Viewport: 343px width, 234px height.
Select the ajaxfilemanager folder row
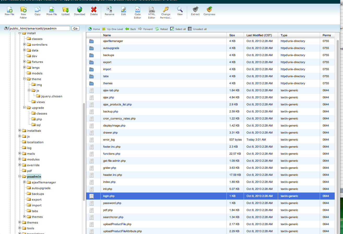coord(210,41)
